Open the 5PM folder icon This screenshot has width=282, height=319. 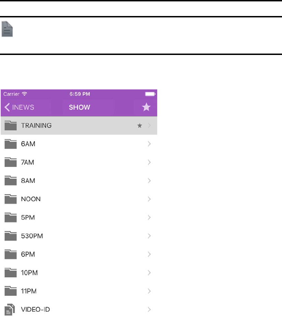[x=10, y=217]
